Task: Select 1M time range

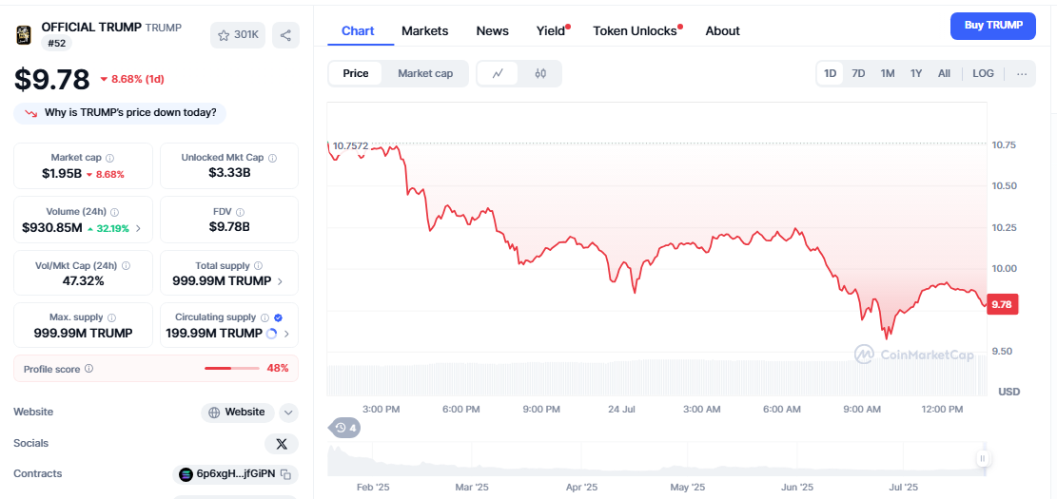Action: [887, 73]
